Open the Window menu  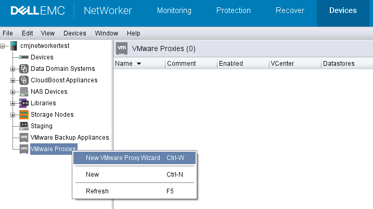[106, 33]
